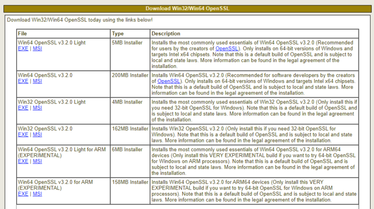Download the Win32 OpenSSL v3.2.0 Light EXE

tap(23, 108)
